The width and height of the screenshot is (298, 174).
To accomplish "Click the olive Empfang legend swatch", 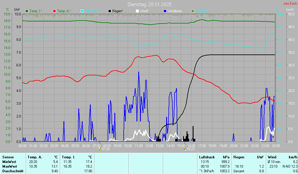I will click(193, 11).
